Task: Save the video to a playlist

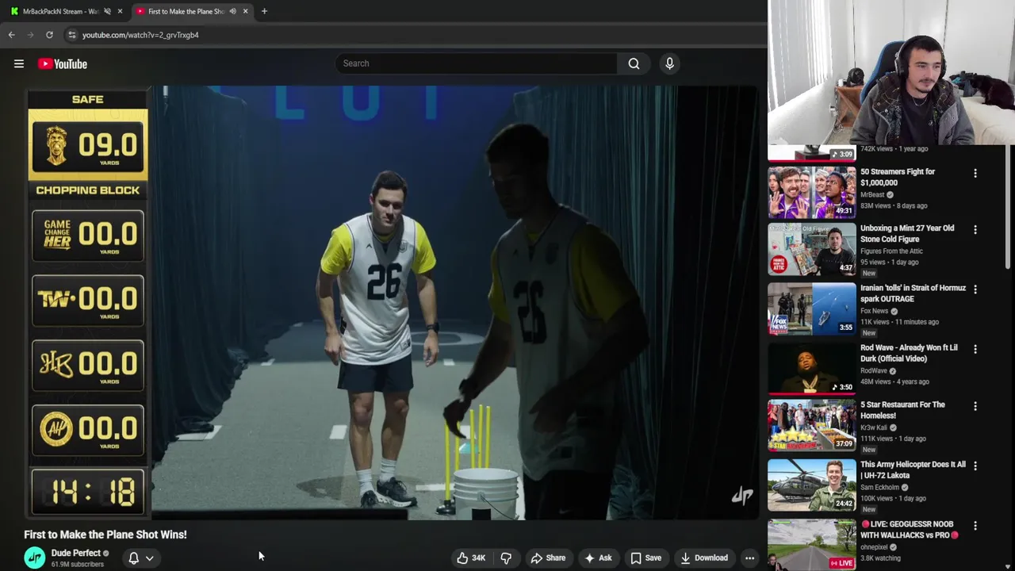Action: coord(645,558)
